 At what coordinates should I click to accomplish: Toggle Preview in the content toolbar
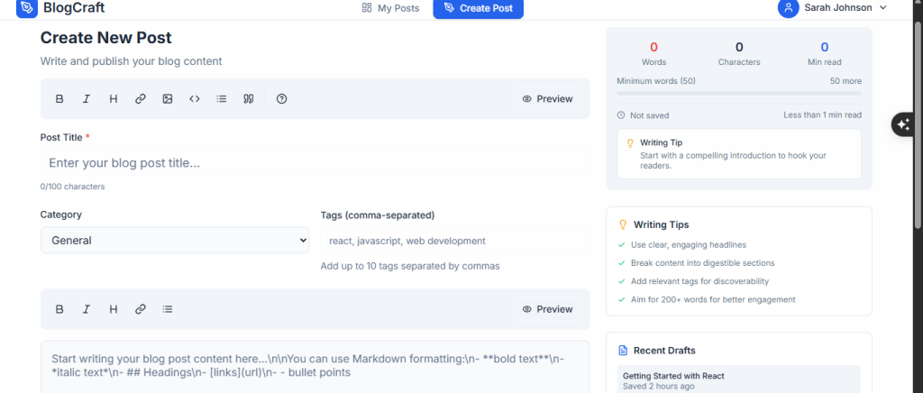547,309
